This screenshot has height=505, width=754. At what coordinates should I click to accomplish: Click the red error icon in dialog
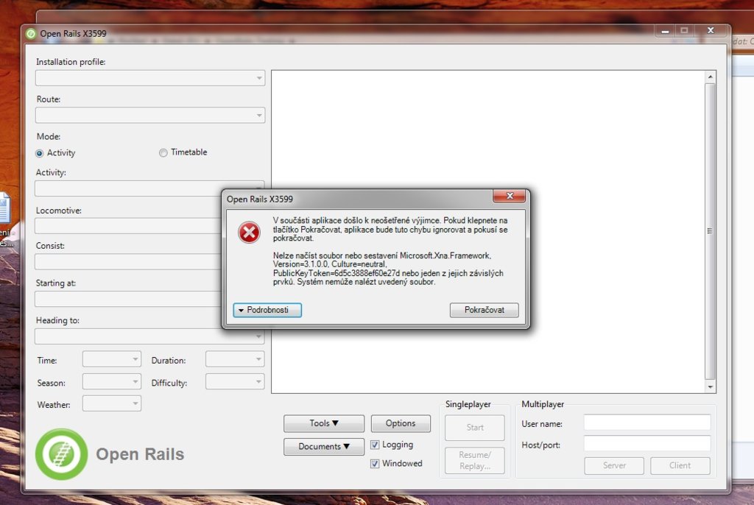pyautogui.click(x=249, y=233)
